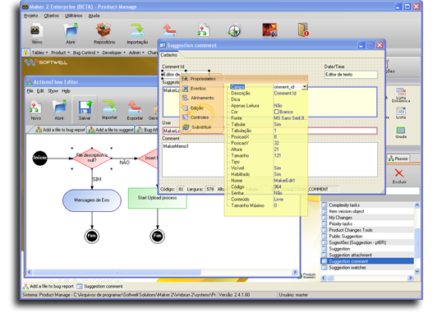Expand the Admin dropdown menu
Image resolution: width=442 pixels, height=322 pixels.
[136, 53]
